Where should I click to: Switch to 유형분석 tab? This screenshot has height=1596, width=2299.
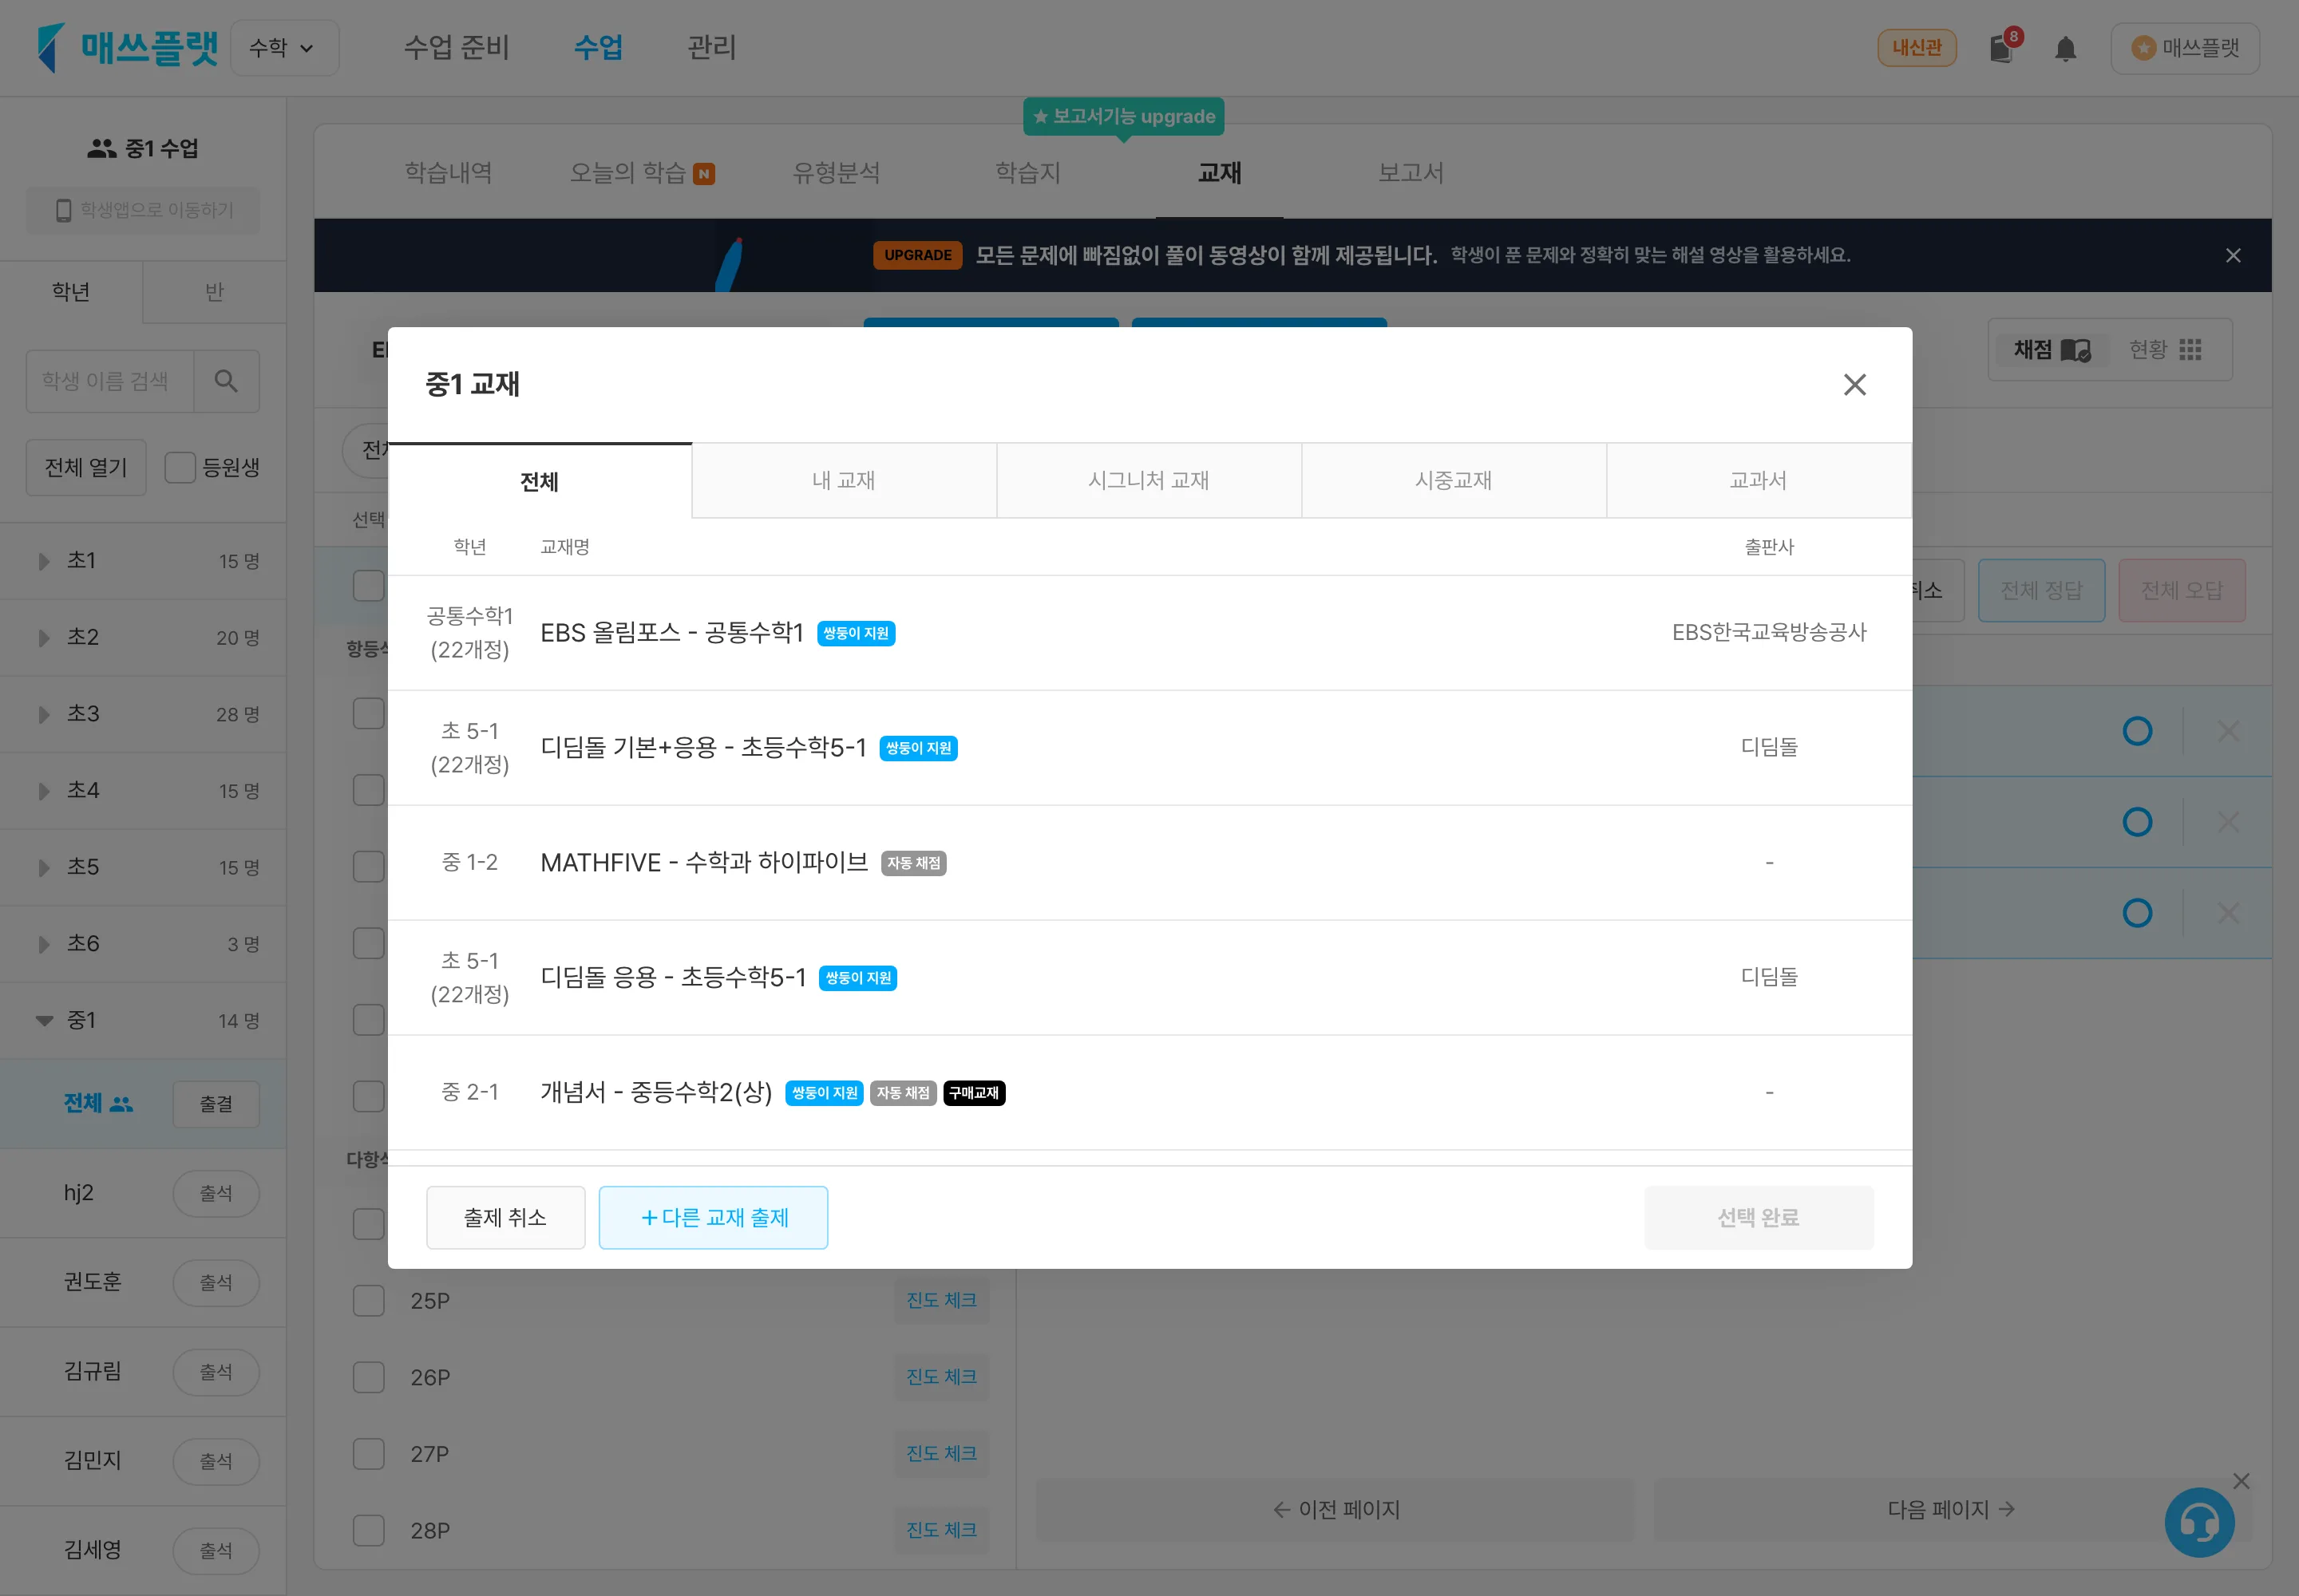835,173
